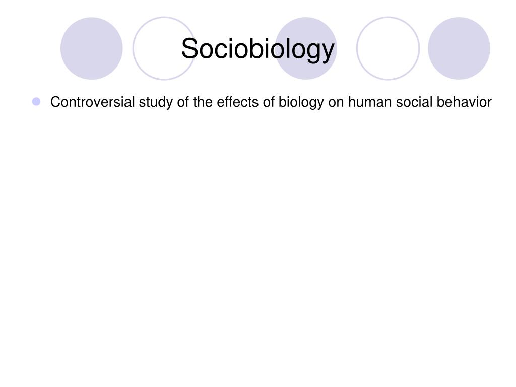Click the word social in the bullet
Image resolution: width=516 pixels, height=387 pixels.
tap(414, 102)
